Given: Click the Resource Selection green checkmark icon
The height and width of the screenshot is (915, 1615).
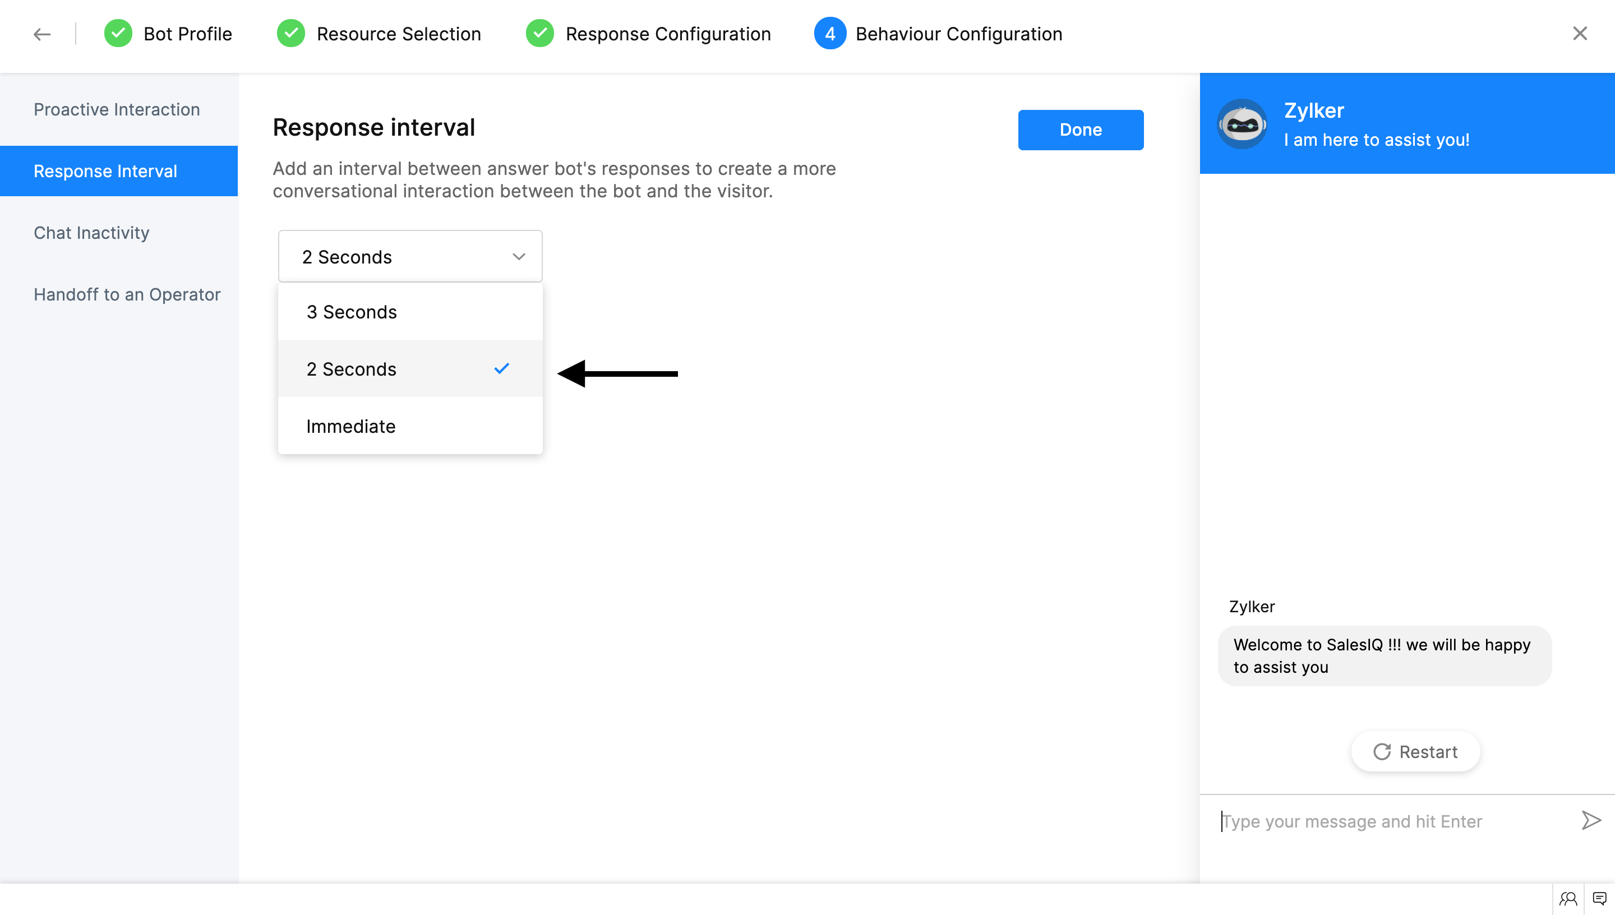Looking at the screenshot, I should 291,34.
